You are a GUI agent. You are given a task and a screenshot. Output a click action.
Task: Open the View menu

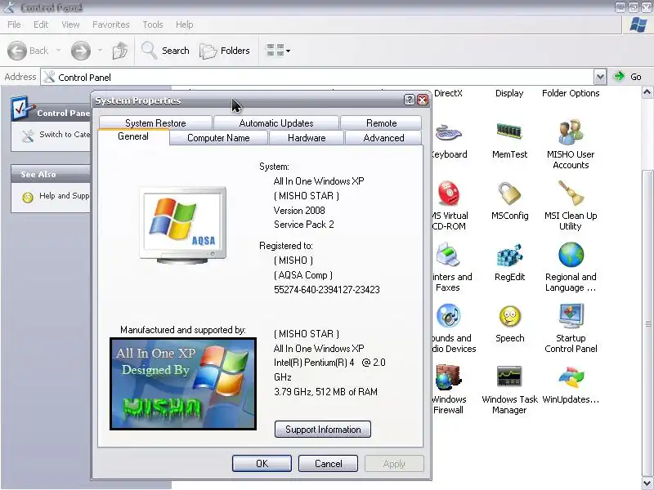tap(70, 24)
